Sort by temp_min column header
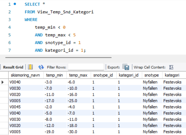Viewport: 186px width, 135px height. point(55,75)
